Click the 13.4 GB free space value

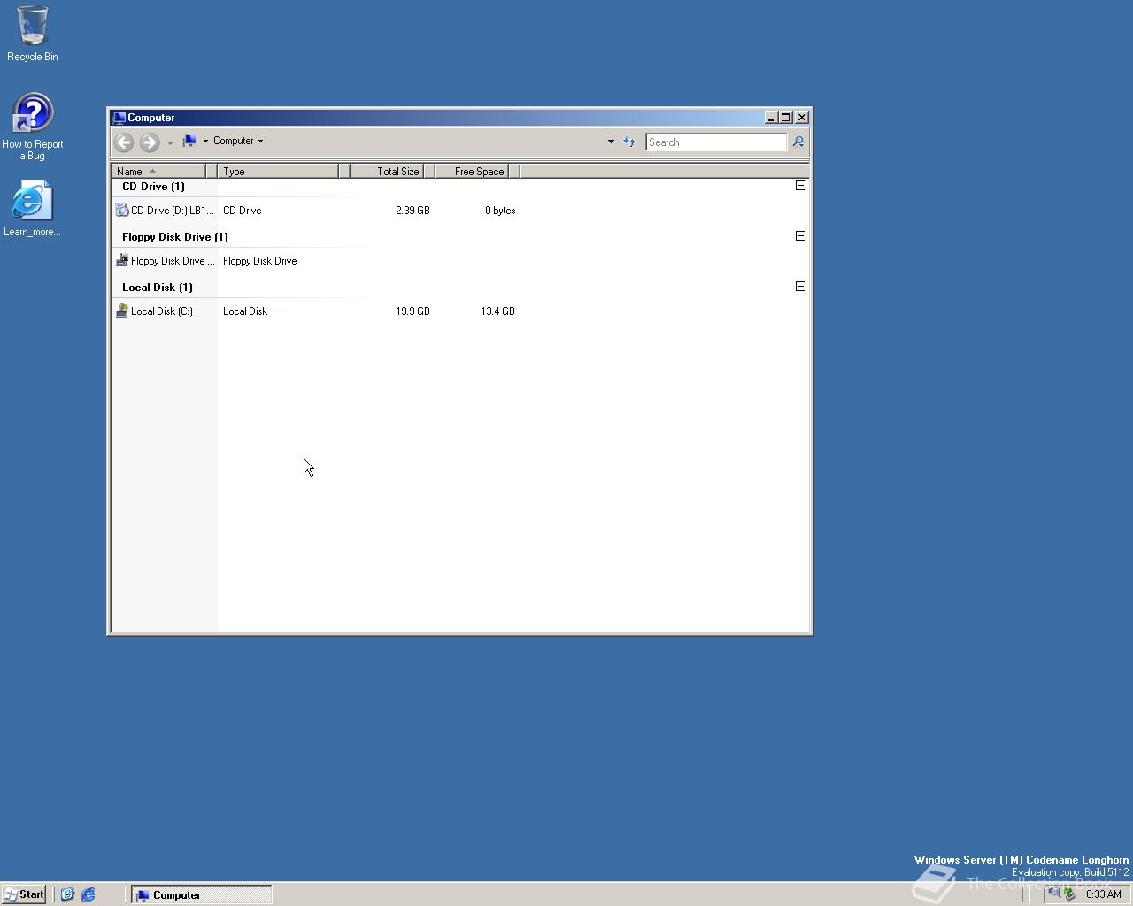pyautogui.click(x=497, y=311)
